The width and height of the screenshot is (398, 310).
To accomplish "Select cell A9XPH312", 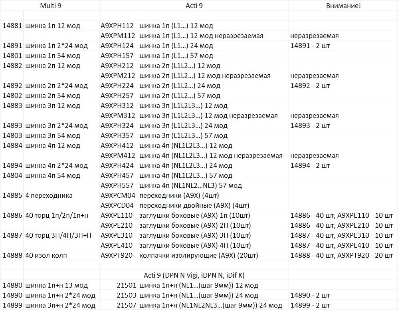I will (x=119, y=105).
